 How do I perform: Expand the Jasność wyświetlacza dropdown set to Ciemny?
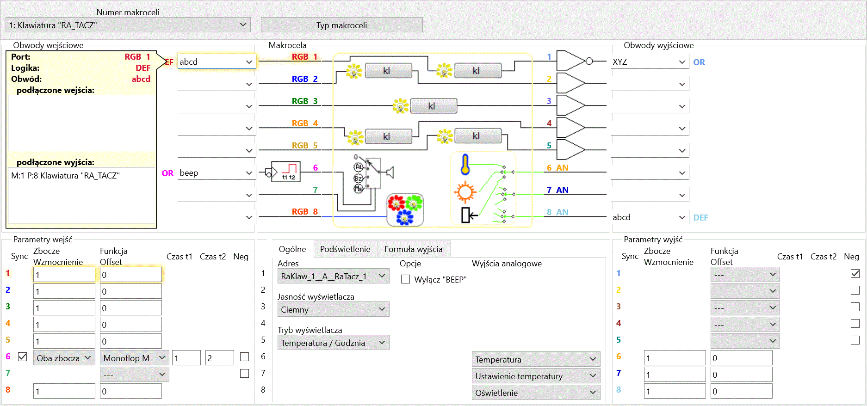[333, 309]
